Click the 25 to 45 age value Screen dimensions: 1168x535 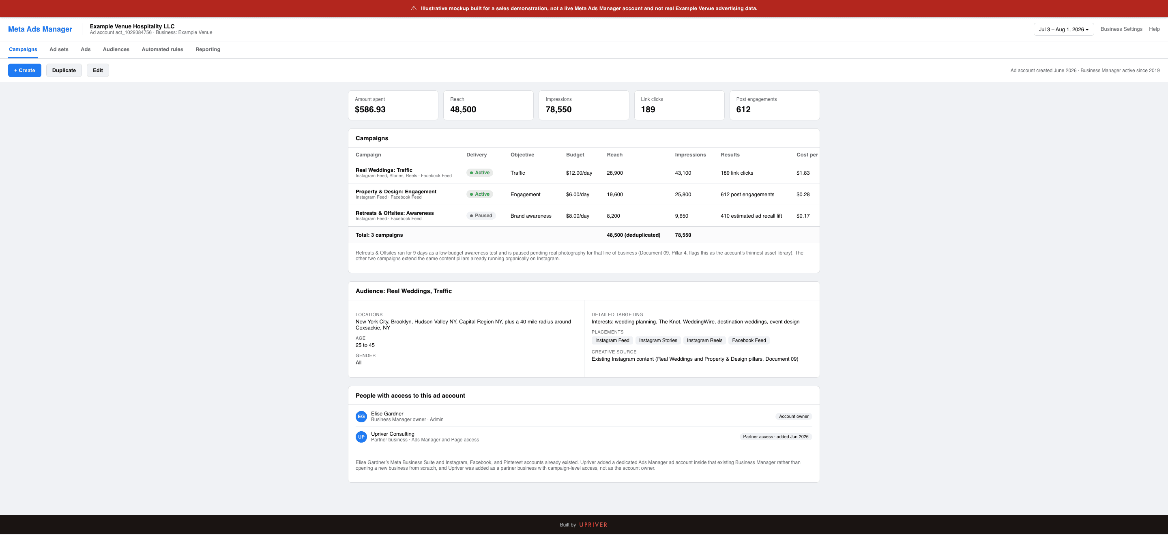coord(365,346)
